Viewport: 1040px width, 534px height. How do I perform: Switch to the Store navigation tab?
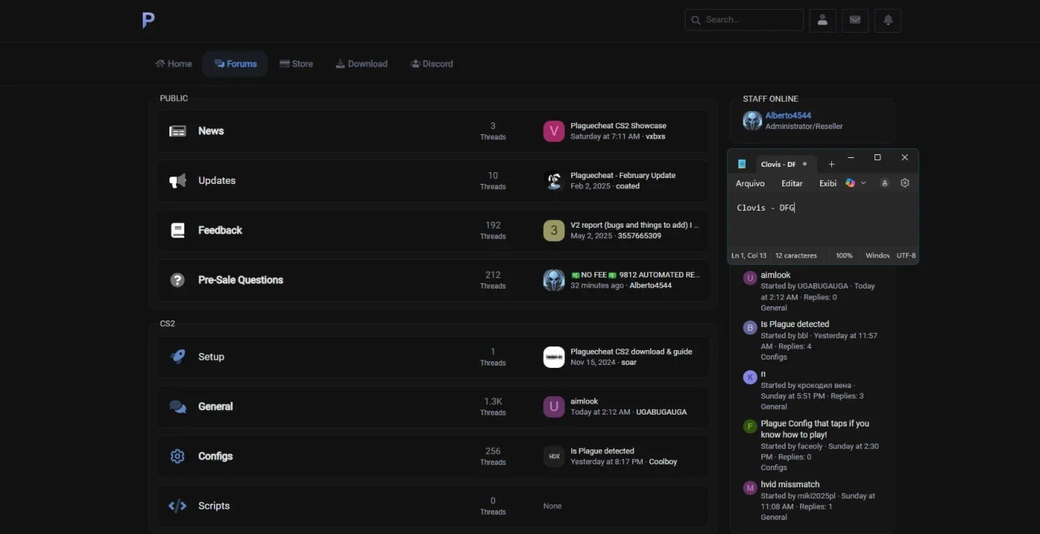point(296,64)
